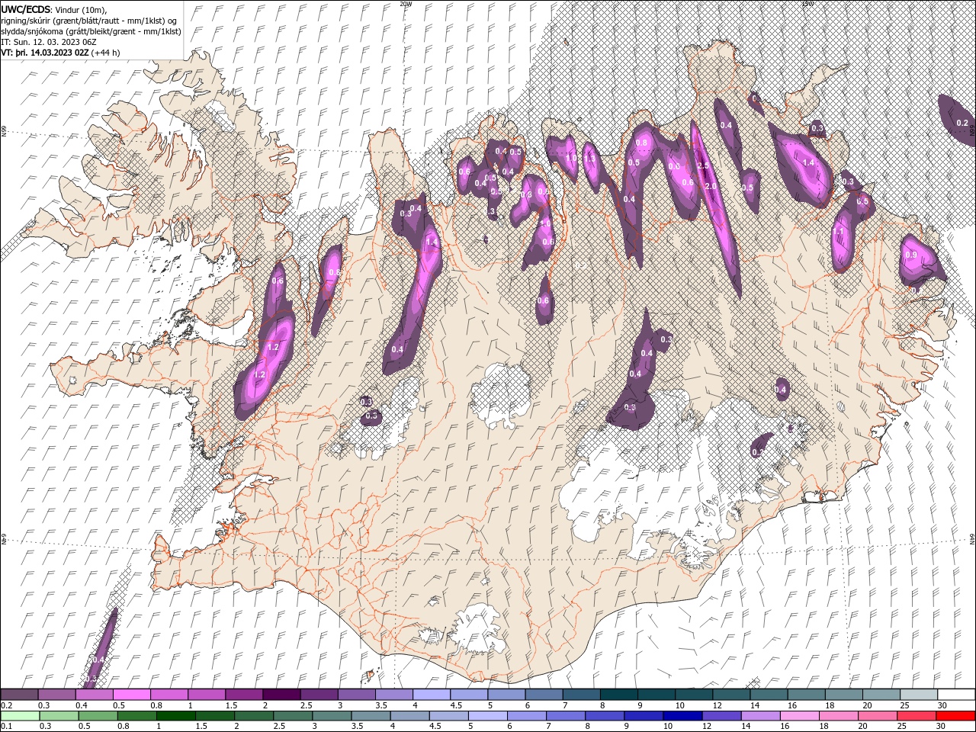Click the '1.1' snowfall value on the map
976x732 pixels.
pyautogui.click(x=838, y=232)
